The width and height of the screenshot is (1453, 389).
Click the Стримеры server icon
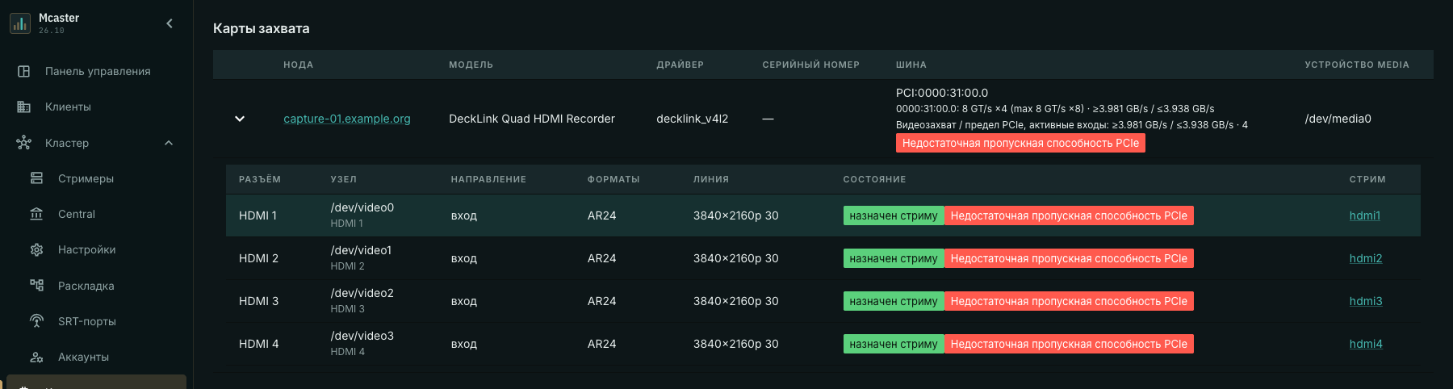click(36, 178)
